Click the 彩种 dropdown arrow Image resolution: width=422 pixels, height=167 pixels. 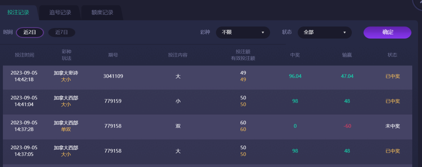pos(263,33)
